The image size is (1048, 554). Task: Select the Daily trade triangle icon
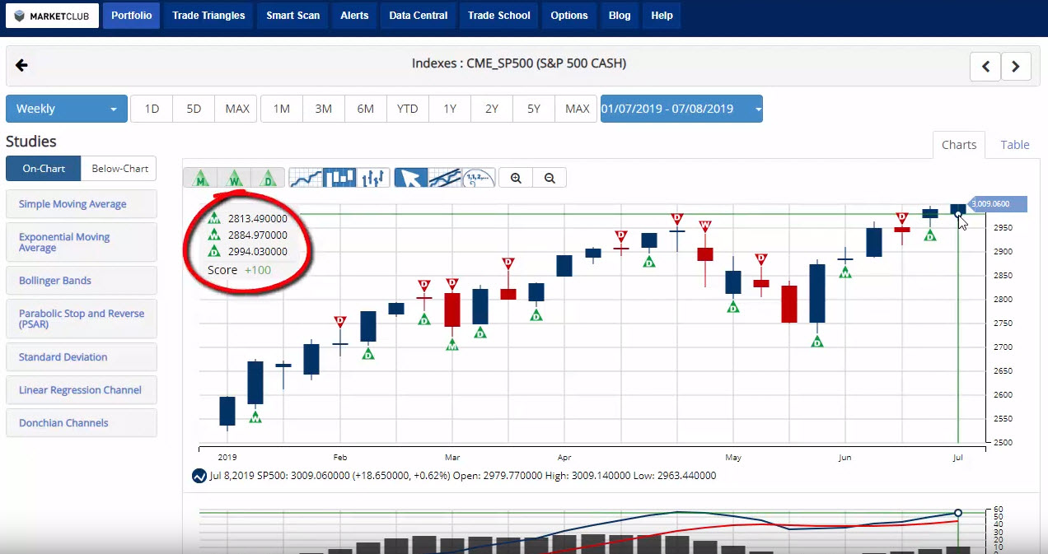point(266,177)
